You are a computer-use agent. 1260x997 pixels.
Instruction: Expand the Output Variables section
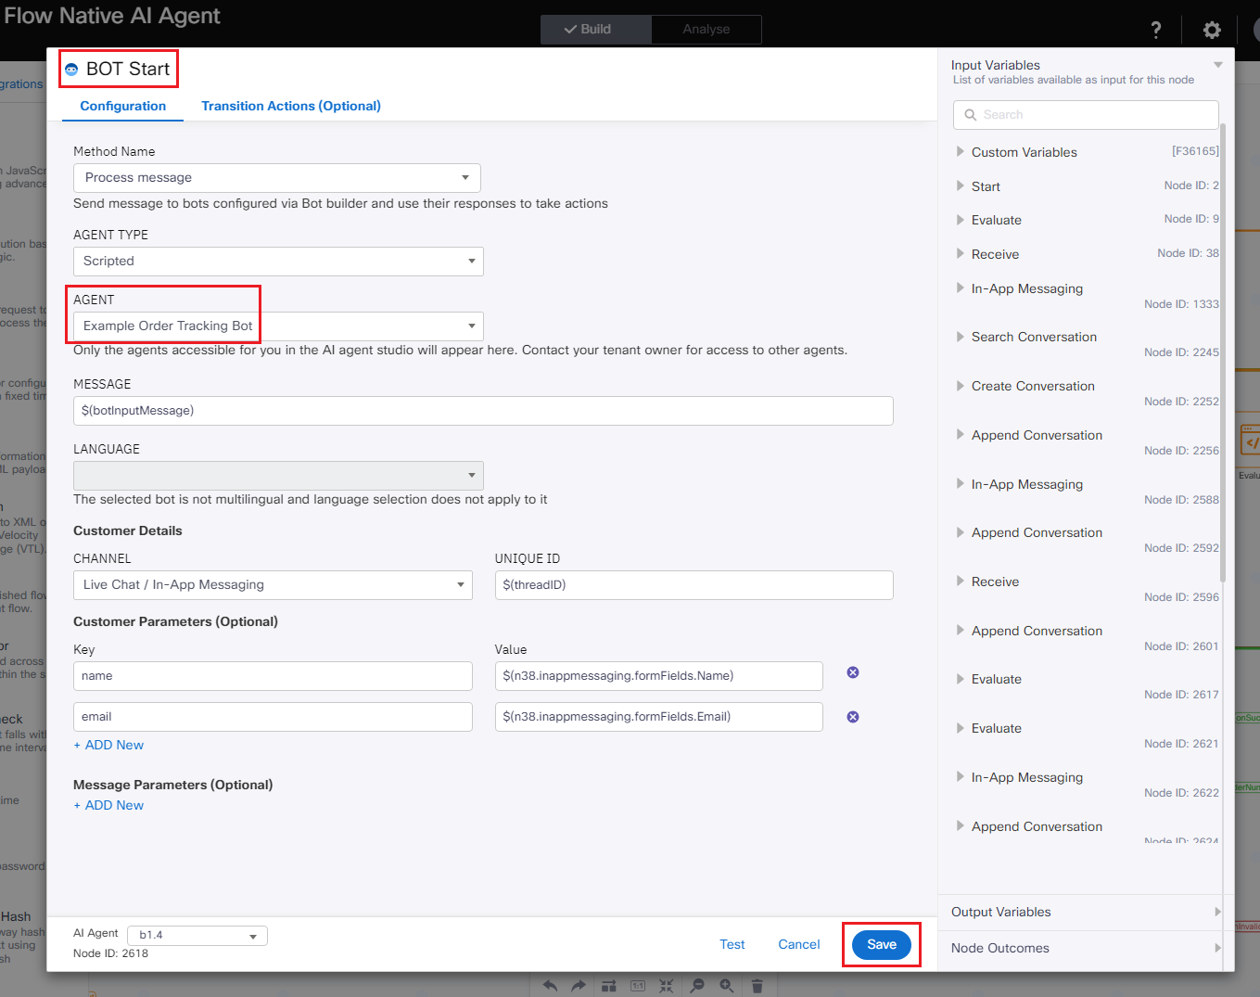click(x=1083, y=912)
